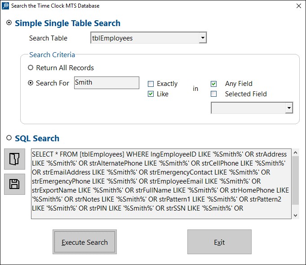Screen dimensions: 306x265
Task: Expand the selected field dropdown list
Action: coord(289,108)
